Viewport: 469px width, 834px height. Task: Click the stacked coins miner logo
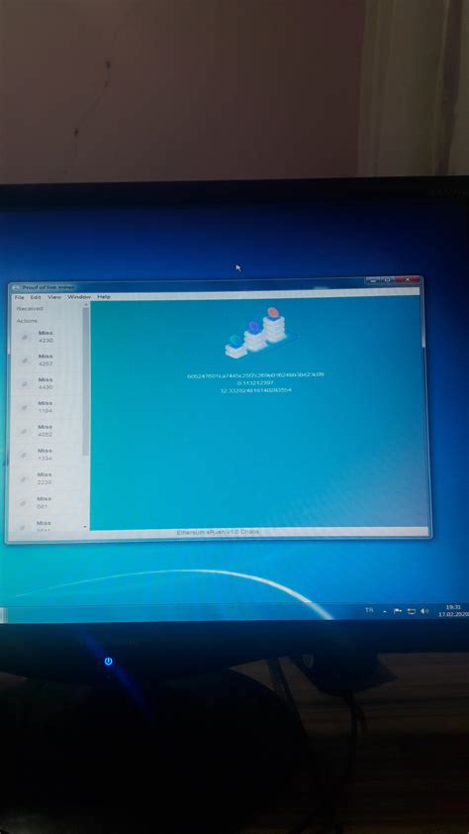pyautogui.click(x=259, y=332)
